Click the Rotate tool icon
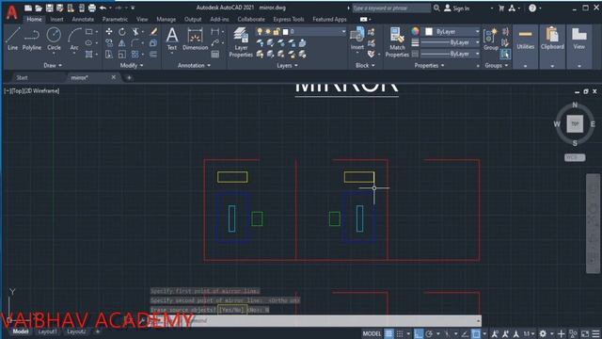The height and width of the screenshot is (339, 602). [122, 32]
